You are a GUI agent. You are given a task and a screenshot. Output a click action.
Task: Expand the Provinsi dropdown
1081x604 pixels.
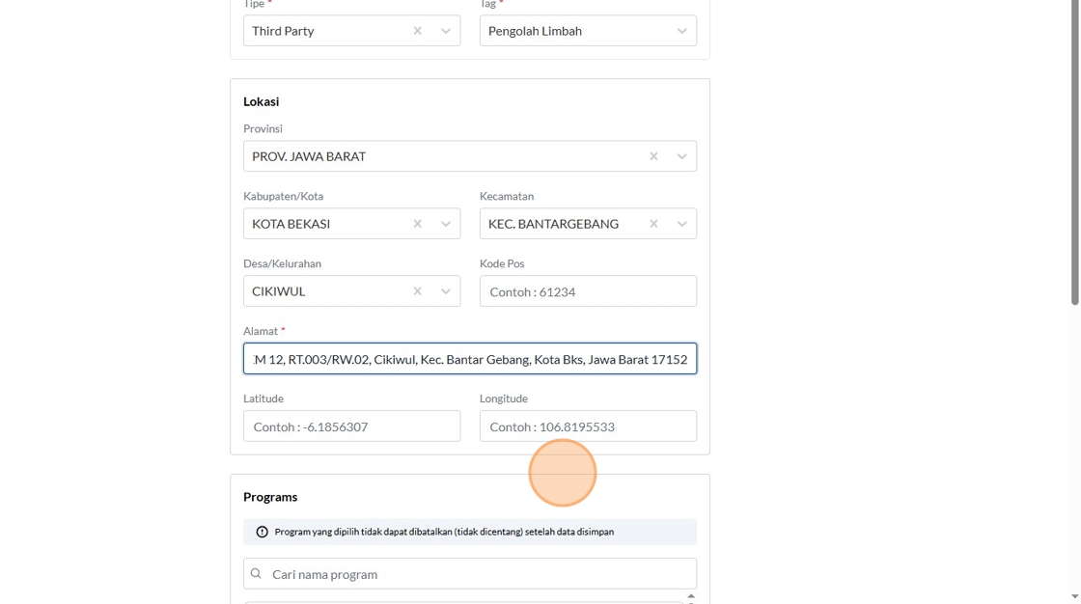681,156
